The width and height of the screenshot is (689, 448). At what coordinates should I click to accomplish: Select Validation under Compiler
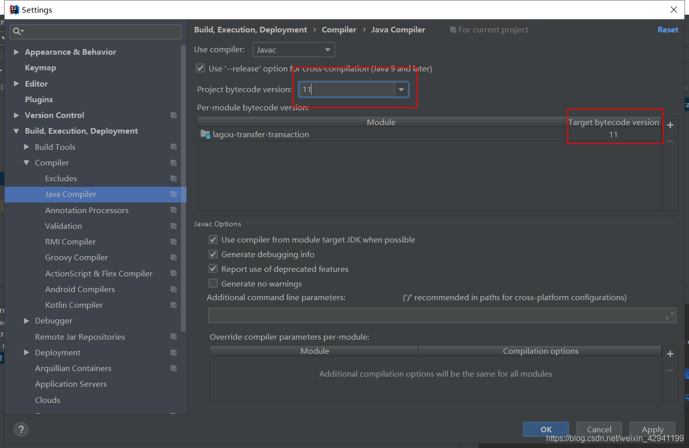[x=63, y=226]
